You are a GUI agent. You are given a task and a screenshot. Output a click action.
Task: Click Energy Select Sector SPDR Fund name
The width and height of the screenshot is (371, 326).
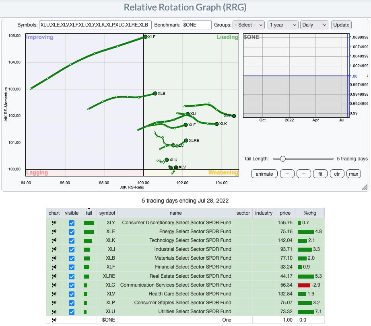195,232
